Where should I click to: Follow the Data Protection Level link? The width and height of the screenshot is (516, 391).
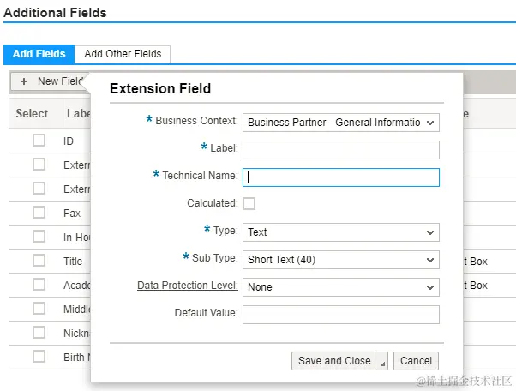tap(187, 286)
